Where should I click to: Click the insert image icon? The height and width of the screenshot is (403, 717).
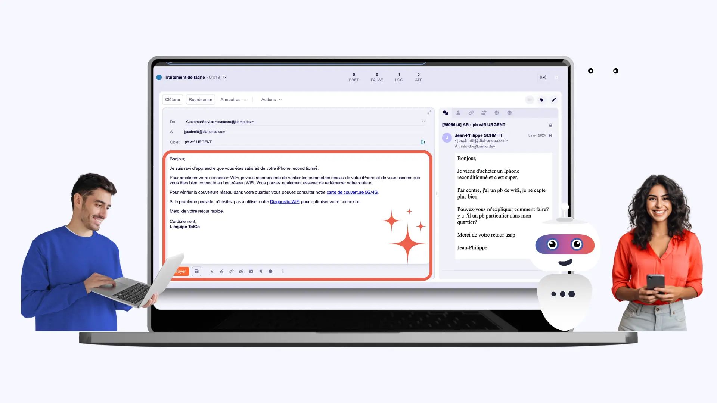tap(251, 271)
